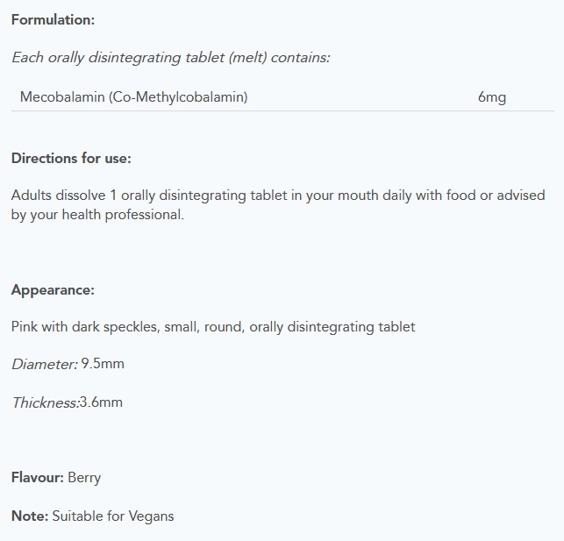Click the 3.6mm thickness value
564x541 pixels.
(x=101, y=402)
